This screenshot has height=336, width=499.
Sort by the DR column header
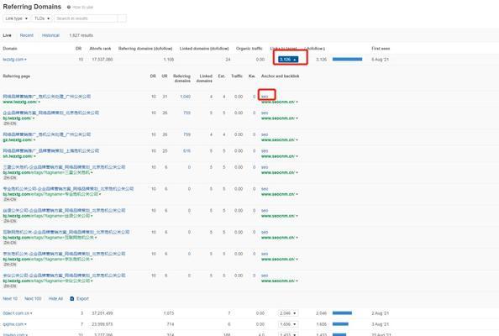78,49
